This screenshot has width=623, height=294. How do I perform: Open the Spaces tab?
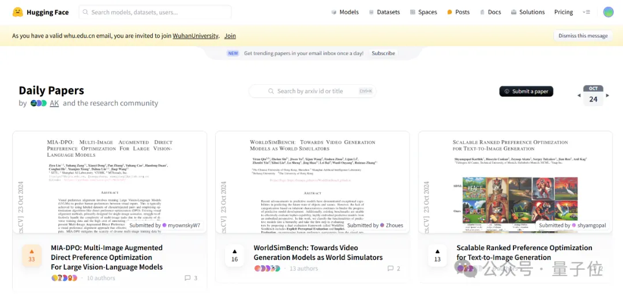[423, 12]
